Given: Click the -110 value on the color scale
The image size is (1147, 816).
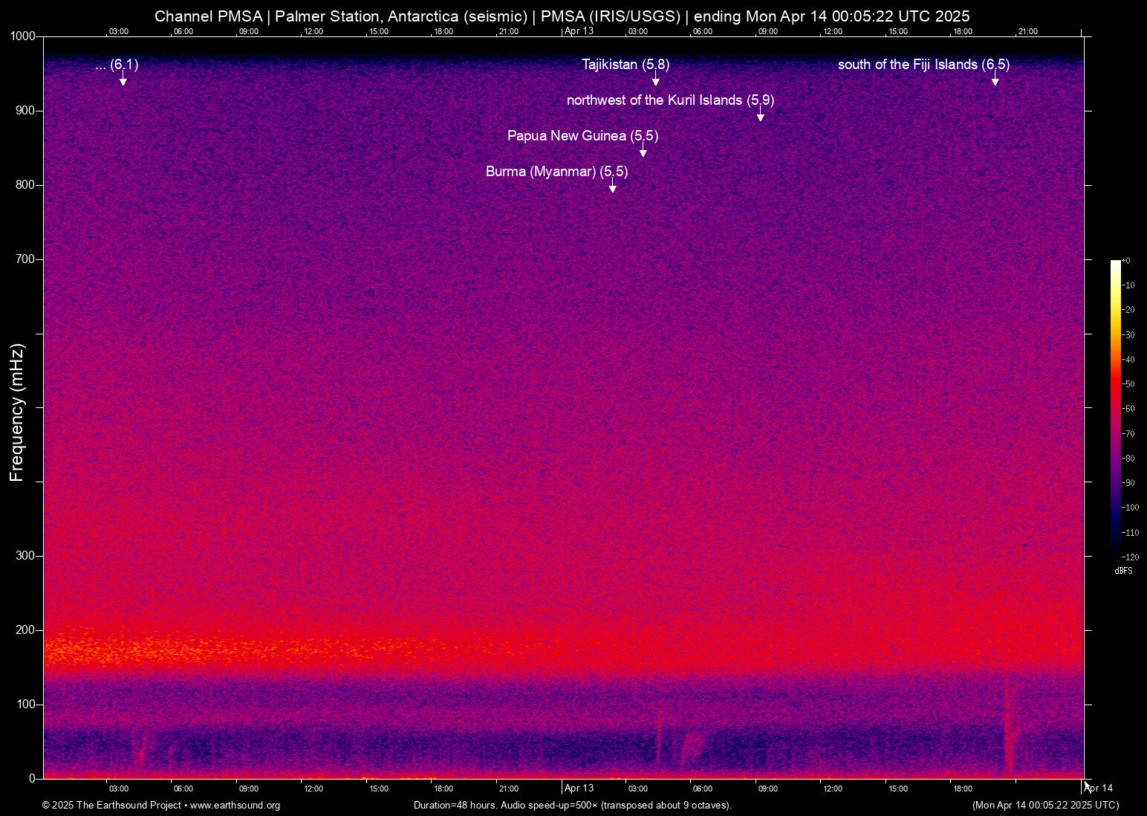Looking at the screenshot, I should (x=1130, y=533).
